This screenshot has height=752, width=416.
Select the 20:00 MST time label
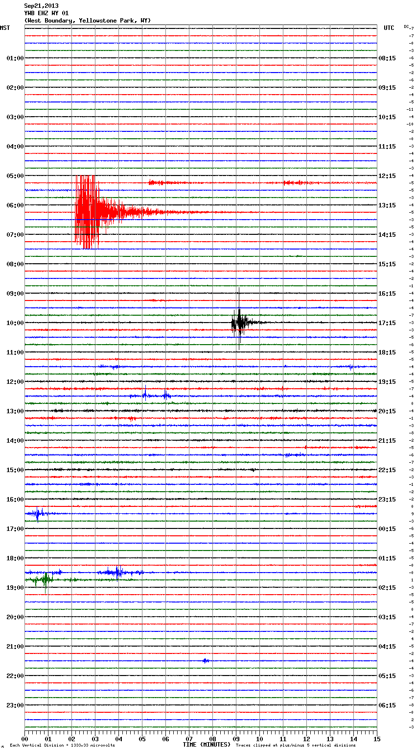coord(15,617)
